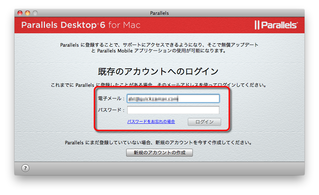Click the 既存のアカウントへのログイン heading
Screen dimensions: 319x195
(x=158, y=72)
